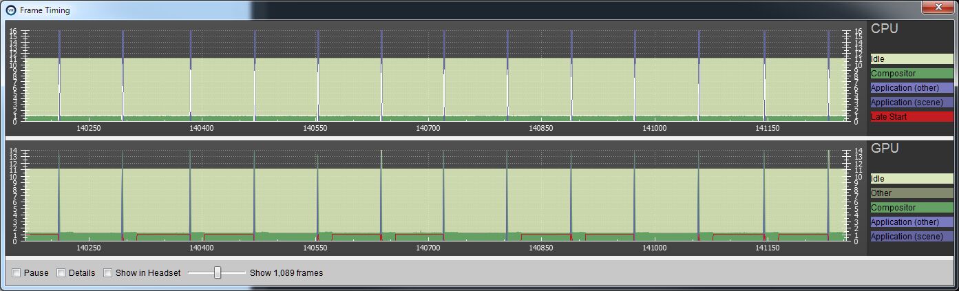959x291 pixels.
Task: Click the GPU Compositor legend swatch
Action: tap(911, 208)
